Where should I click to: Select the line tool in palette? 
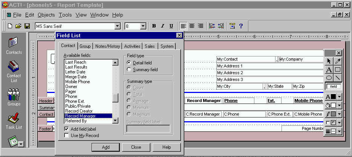(x=338, y=78)
